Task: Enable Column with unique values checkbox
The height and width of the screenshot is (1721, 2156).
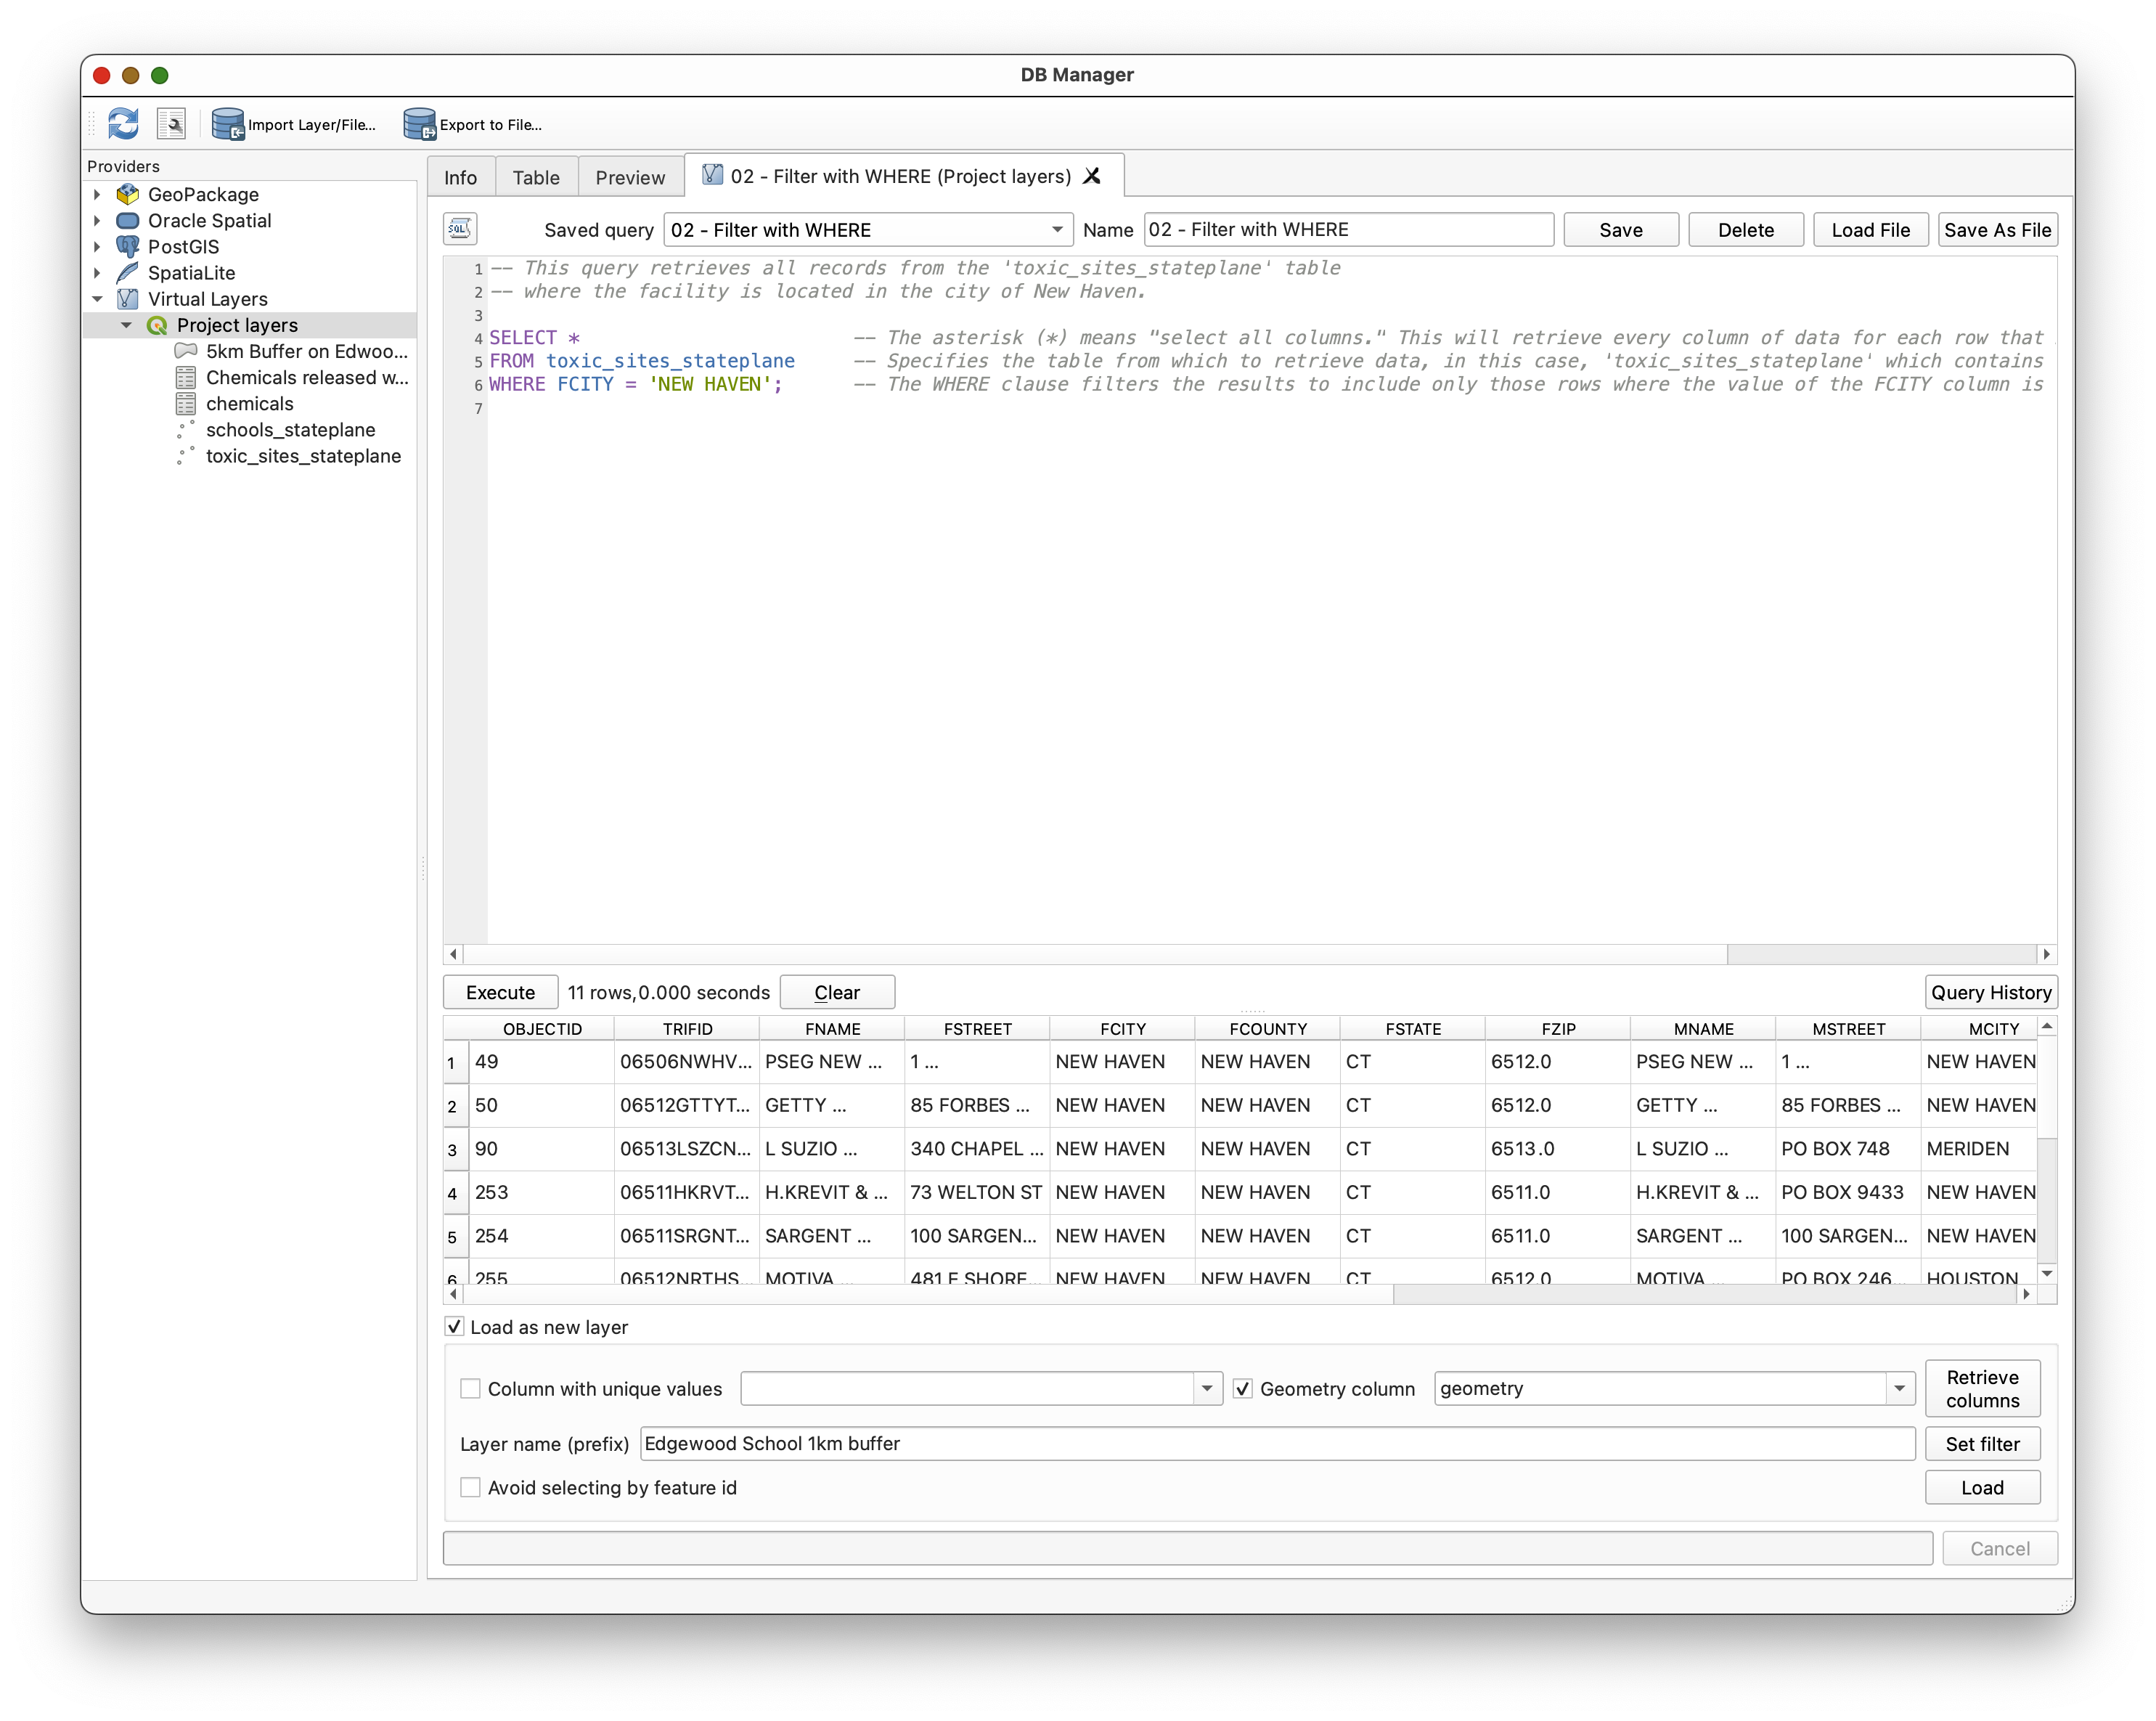Action: pyautogui.click(x=470, y=1389)
